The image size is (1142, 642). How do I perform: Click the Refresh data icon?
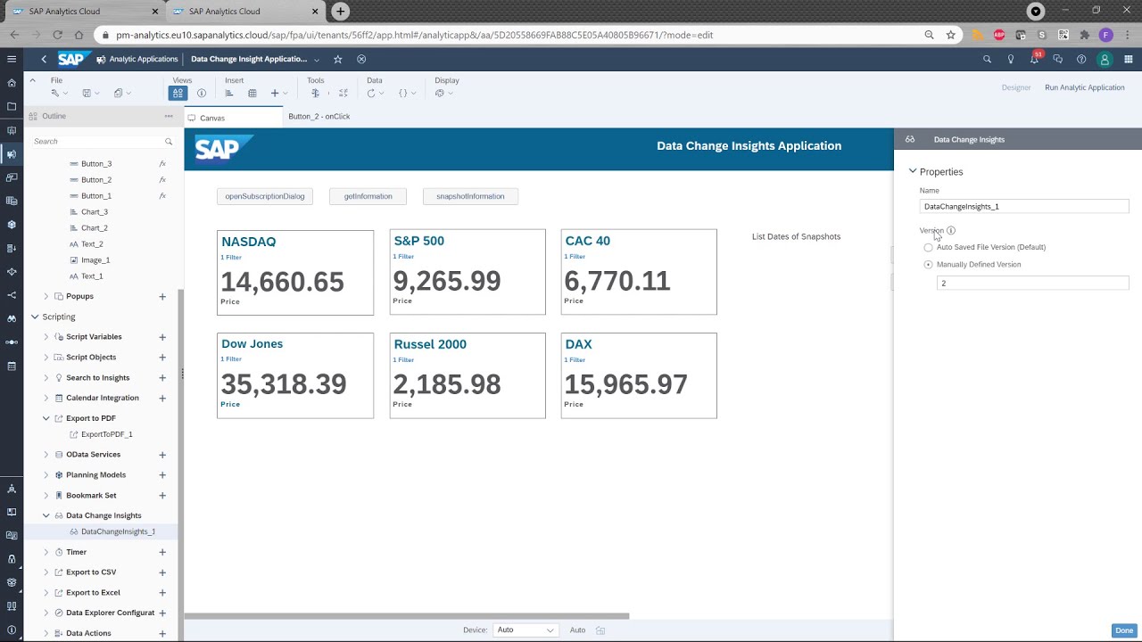[372, 93]
